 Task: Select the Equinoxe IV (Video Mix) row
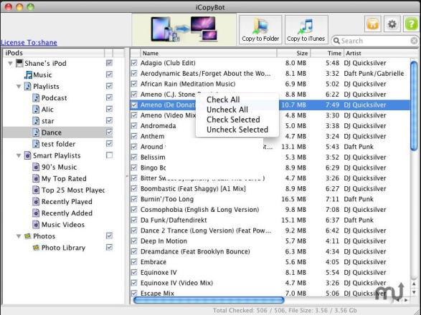(x=270, y=283)
